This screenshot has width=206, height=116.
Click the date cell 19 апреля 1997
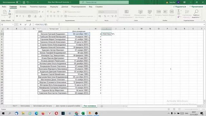pyautogui.click(x=79, y=36)
